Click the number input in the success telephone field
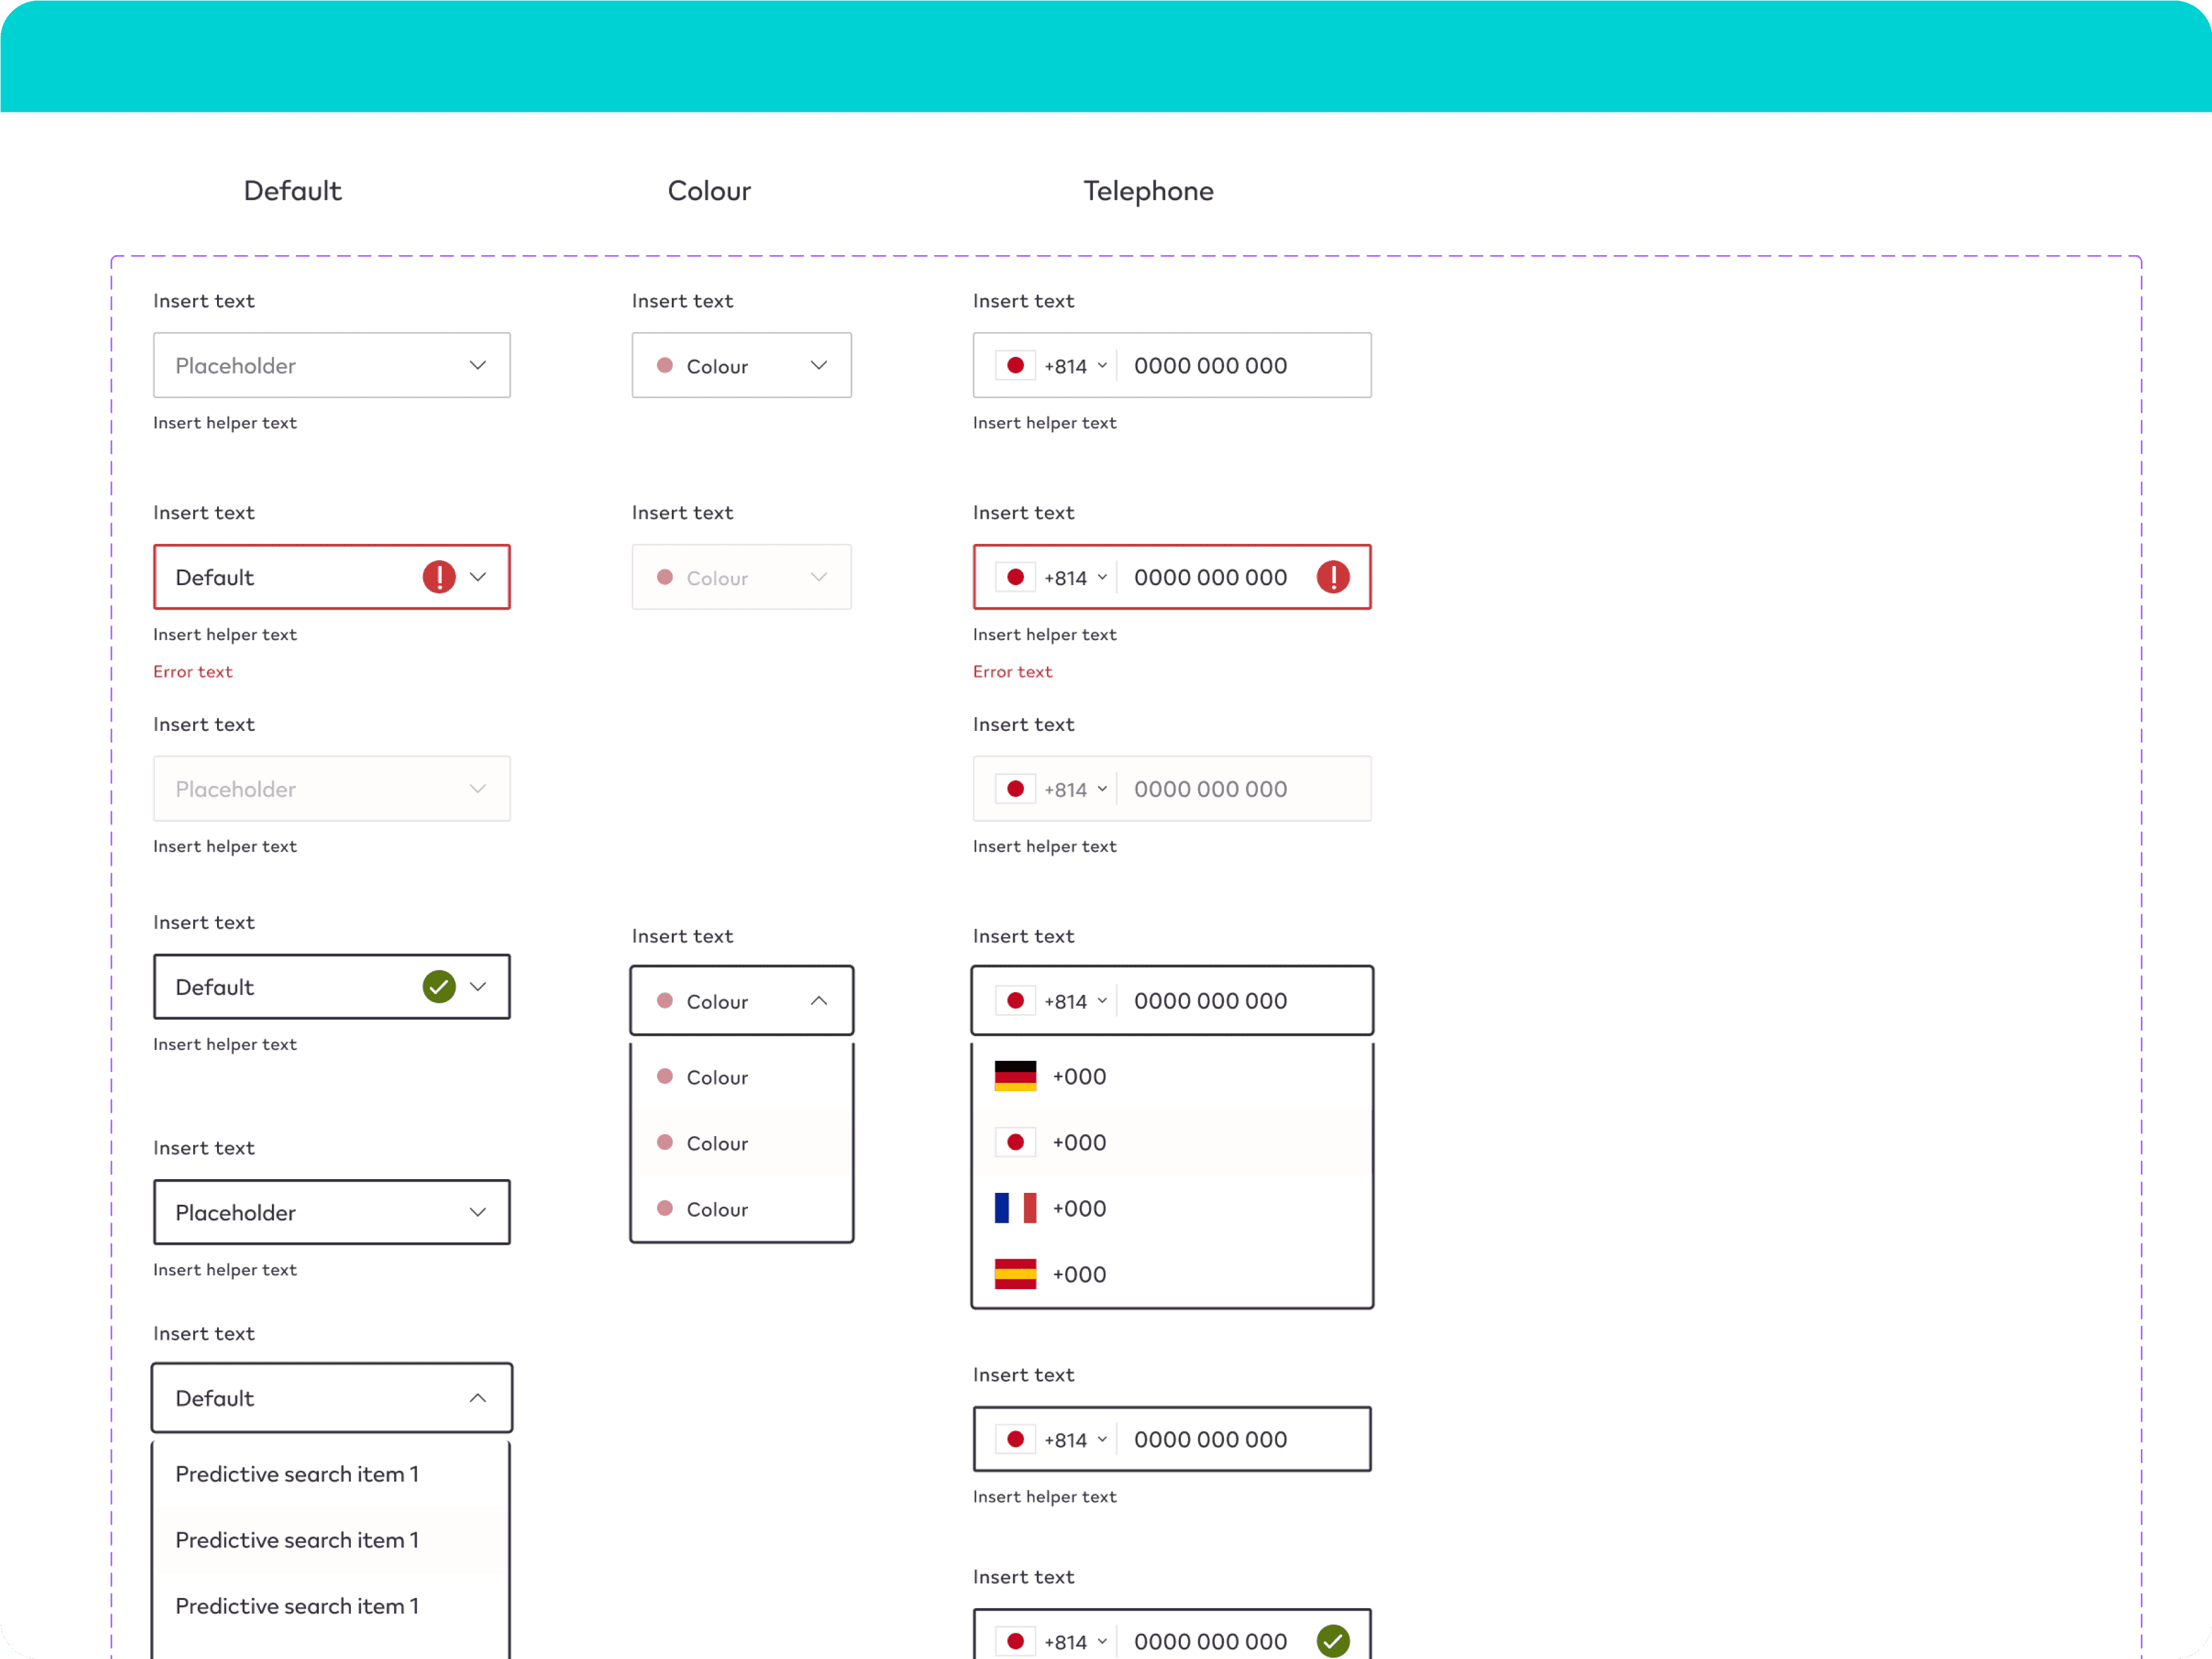 (x=1210, y=1642)
